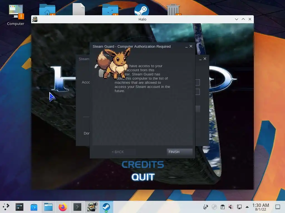Open the clipboard tray icon

(222, 207)
